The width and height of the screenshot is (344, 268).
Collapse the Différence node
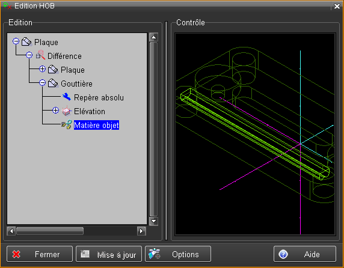29,55
